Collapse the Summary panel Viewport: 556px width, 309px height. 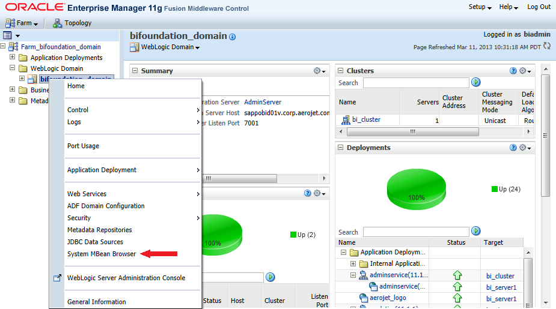pyautogui.click(x=135, y=71)
